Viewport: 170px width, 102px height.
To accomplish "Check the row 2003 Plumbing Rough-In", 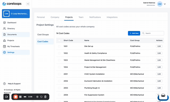I will (59, 88).
